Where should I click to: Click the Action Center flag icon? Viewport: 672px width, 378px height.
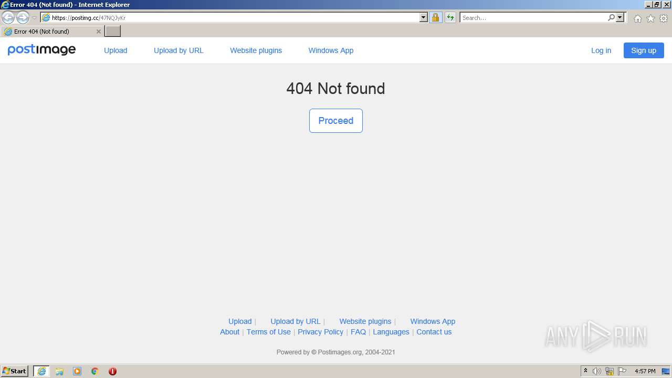tap(622, 371)
